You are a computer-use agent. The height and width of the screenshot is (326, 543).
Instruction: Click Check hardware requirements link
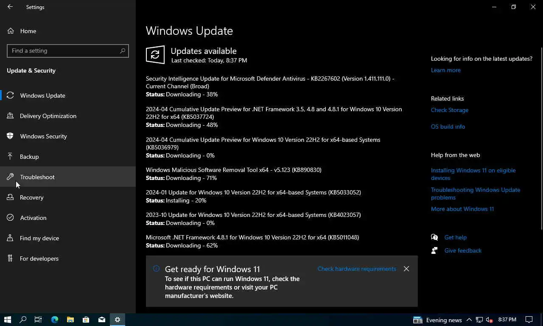click(357, 269)
